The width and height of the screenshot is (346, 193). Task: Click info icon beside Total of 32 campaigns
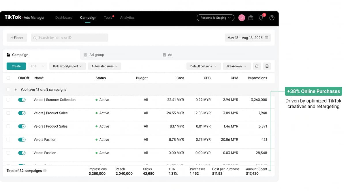click(x=45, y=171)
